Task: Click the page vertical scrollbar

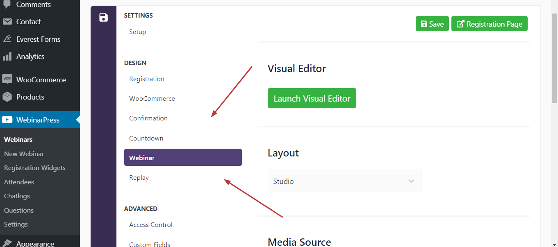Action: click(x=554, y=57)
